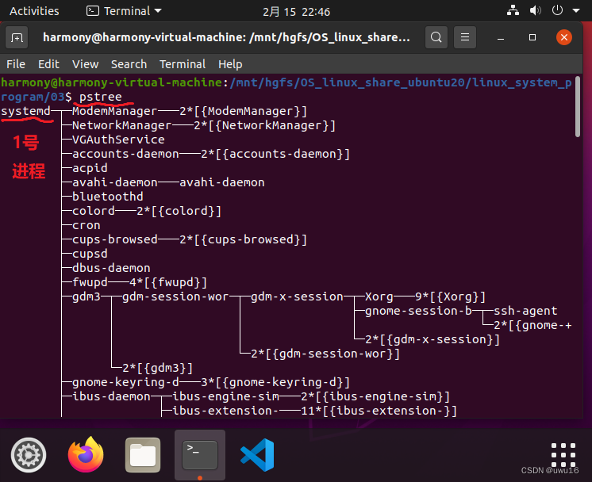Screen dimensions: 592x482
Task: Click the ibus-daemon process entry
Action: [x=111, y=396]
